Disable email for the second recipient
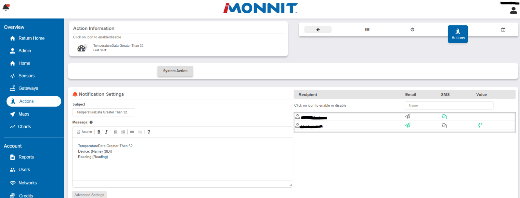This screenshot has width=520, height=198. point(408,125)
